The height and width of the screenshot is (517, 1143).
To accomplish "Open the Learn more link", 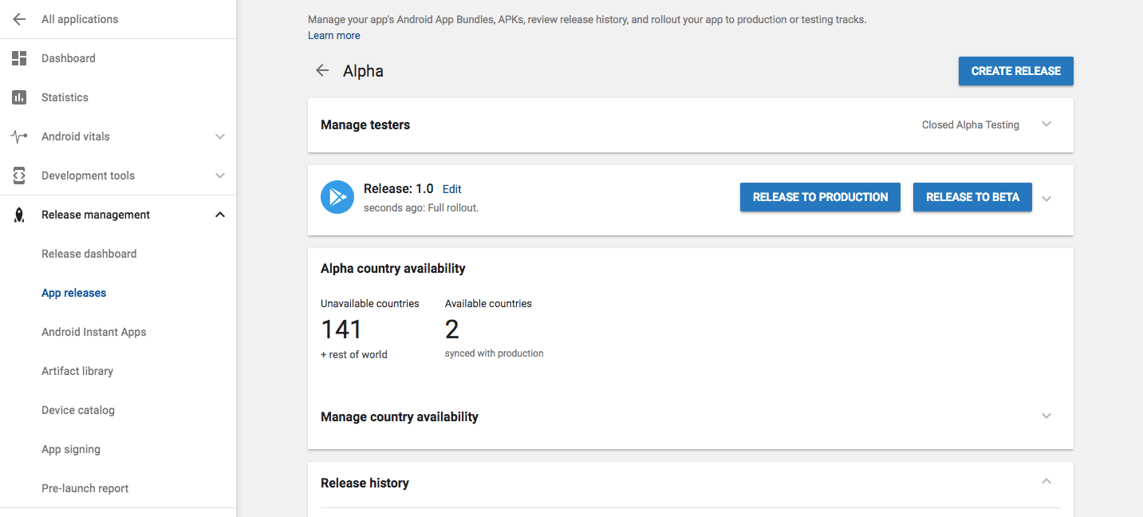I will pyautogui.click(x=334, y=36).
